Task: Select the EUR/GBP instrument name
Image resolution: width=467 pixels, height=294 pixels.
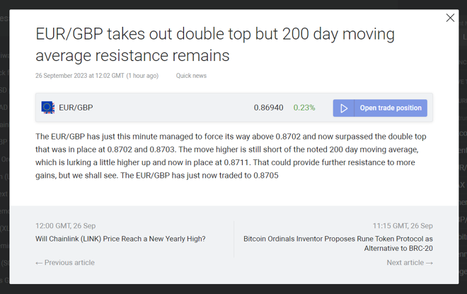Action: (x=76, y=108)
